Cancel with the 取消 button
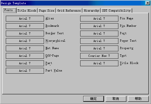151x104 pixels. [116, 99]
